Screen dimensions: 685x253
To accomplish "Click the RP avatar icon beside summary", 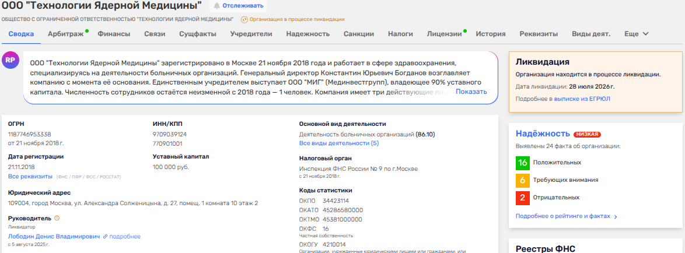I will pyautogui.click(x=11, y=60).
